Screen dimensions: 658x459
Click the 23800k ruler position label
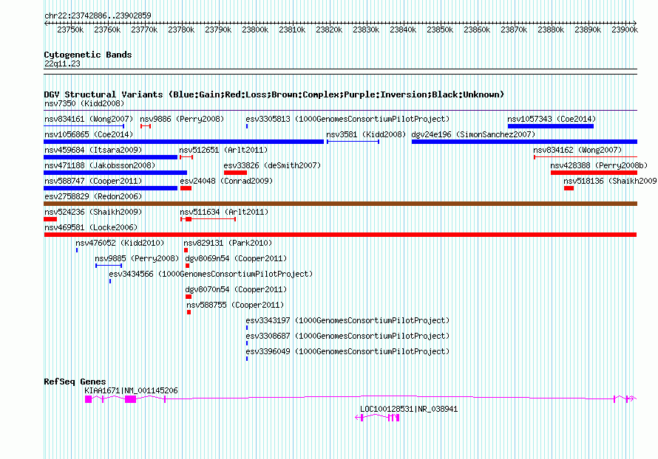255,30
